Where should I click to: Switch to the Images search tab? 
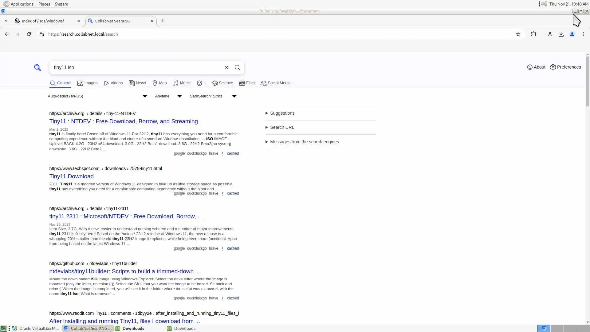[x=87, y=83]
